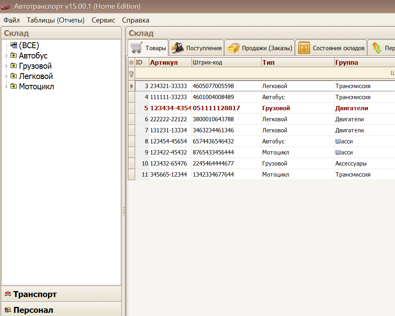The image size is (395, 316).
Task: Click the (ВСЕ) tree node icon
Action: click(14, 45)
